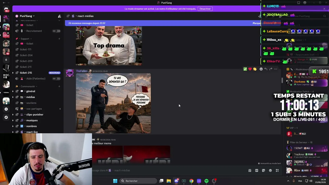Image resolution: width=329 pixels, height=185 pixels.
Task: Switch to the nombres channel
Action: click(38, 126)
